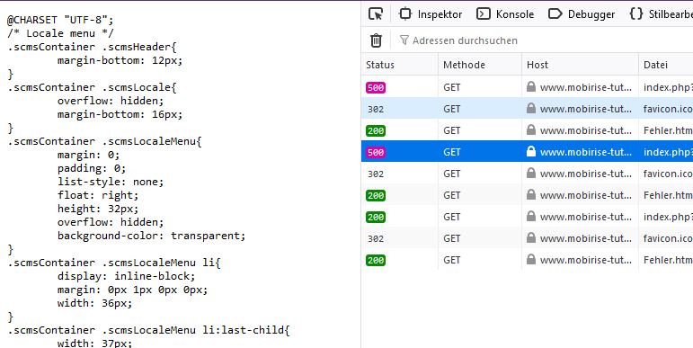Activate the element picker icon in devtools

pyautogui.click(x=376, y=14)
